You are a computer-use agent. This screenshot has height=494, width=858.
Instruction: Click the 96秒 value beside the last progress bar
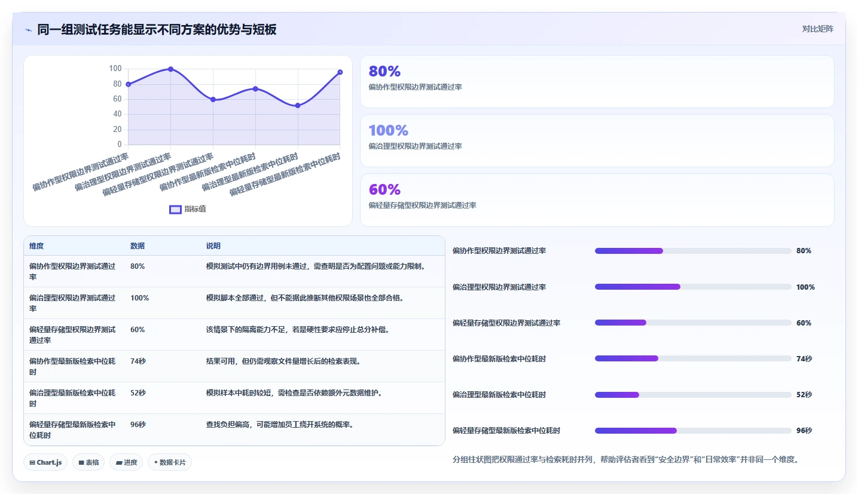[804, 430]
